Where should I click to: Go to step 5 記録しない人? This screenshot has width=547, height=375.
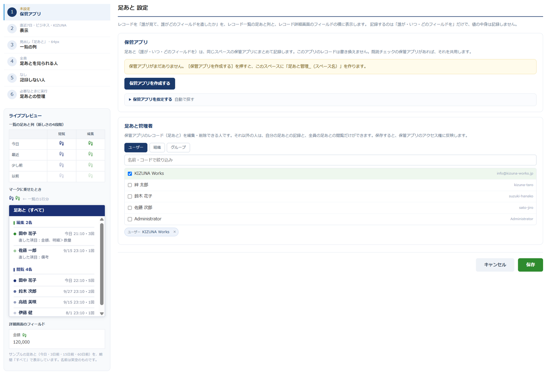(x=57, y=78)
